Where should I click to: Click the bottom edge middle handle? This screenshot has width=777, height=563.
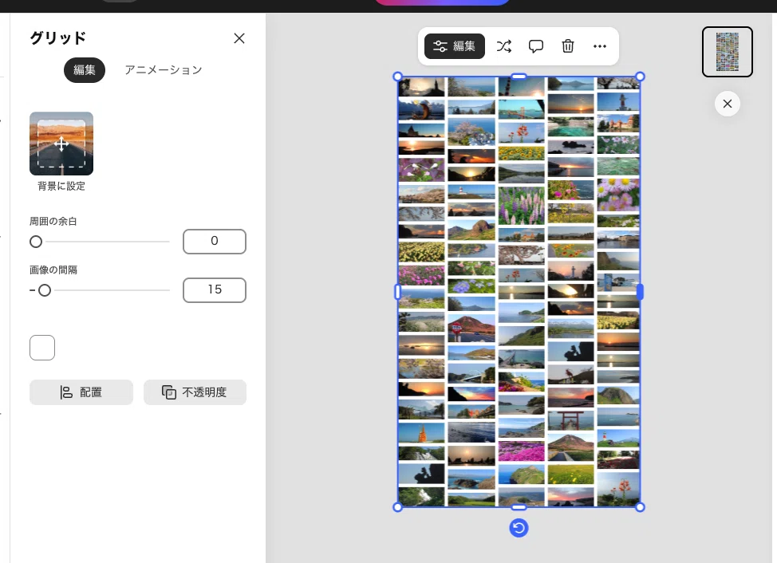point(519,507)
